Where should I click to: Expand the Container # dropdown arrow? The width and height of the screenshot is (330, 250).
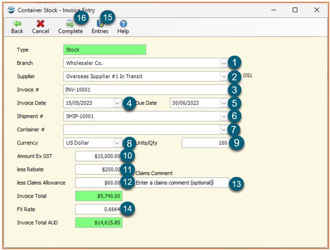[224, 130]
